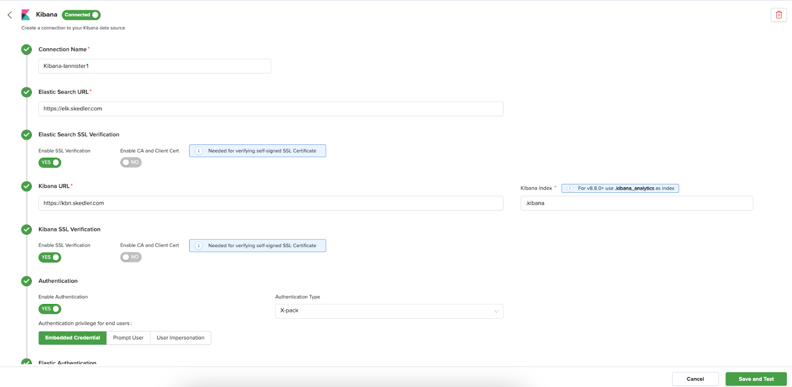Click Elastic Search SSL Verification checkmark icon

pyautogui.click(x=27, y=134)
